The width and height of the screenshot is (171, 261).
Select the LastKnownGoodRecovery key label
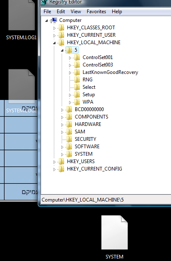coord(110,72)
